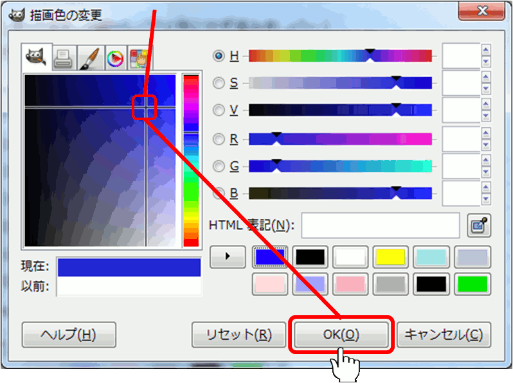Viewport: 513px width, 383px height.
Task: Select the GIMP color selector tab
Action: point(35,58)
